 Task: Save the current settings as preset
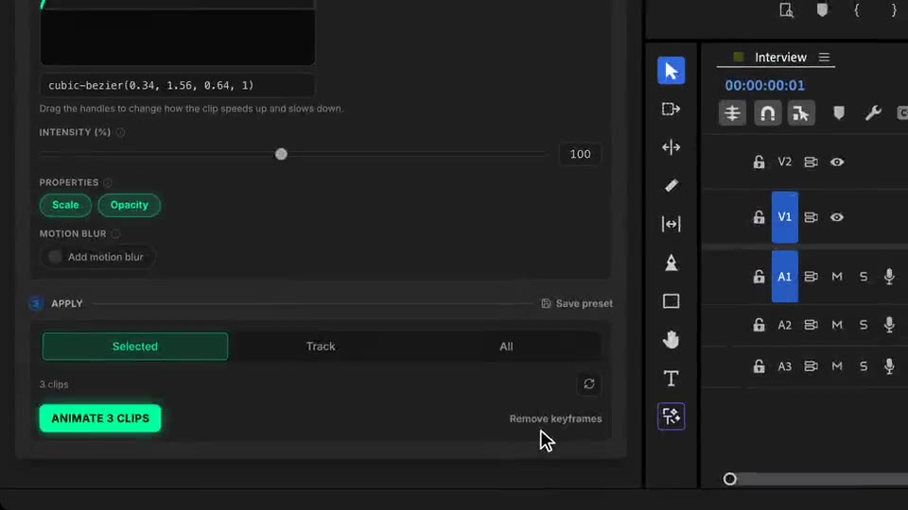click(x=577, y=303)
